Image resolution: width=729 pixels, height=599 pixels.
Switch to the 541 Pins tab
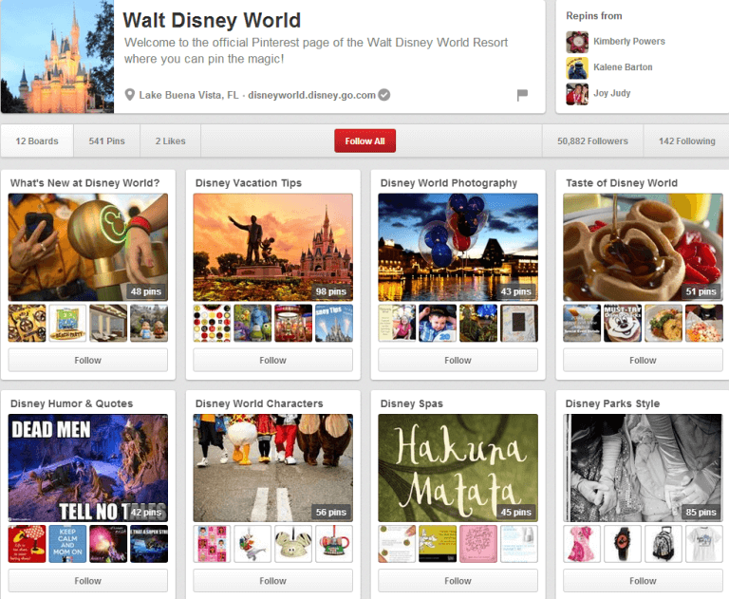[107, 141]
